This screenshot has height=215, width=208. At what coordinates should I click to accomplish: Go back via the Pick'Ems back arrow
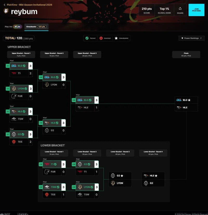tap(4, 5)
